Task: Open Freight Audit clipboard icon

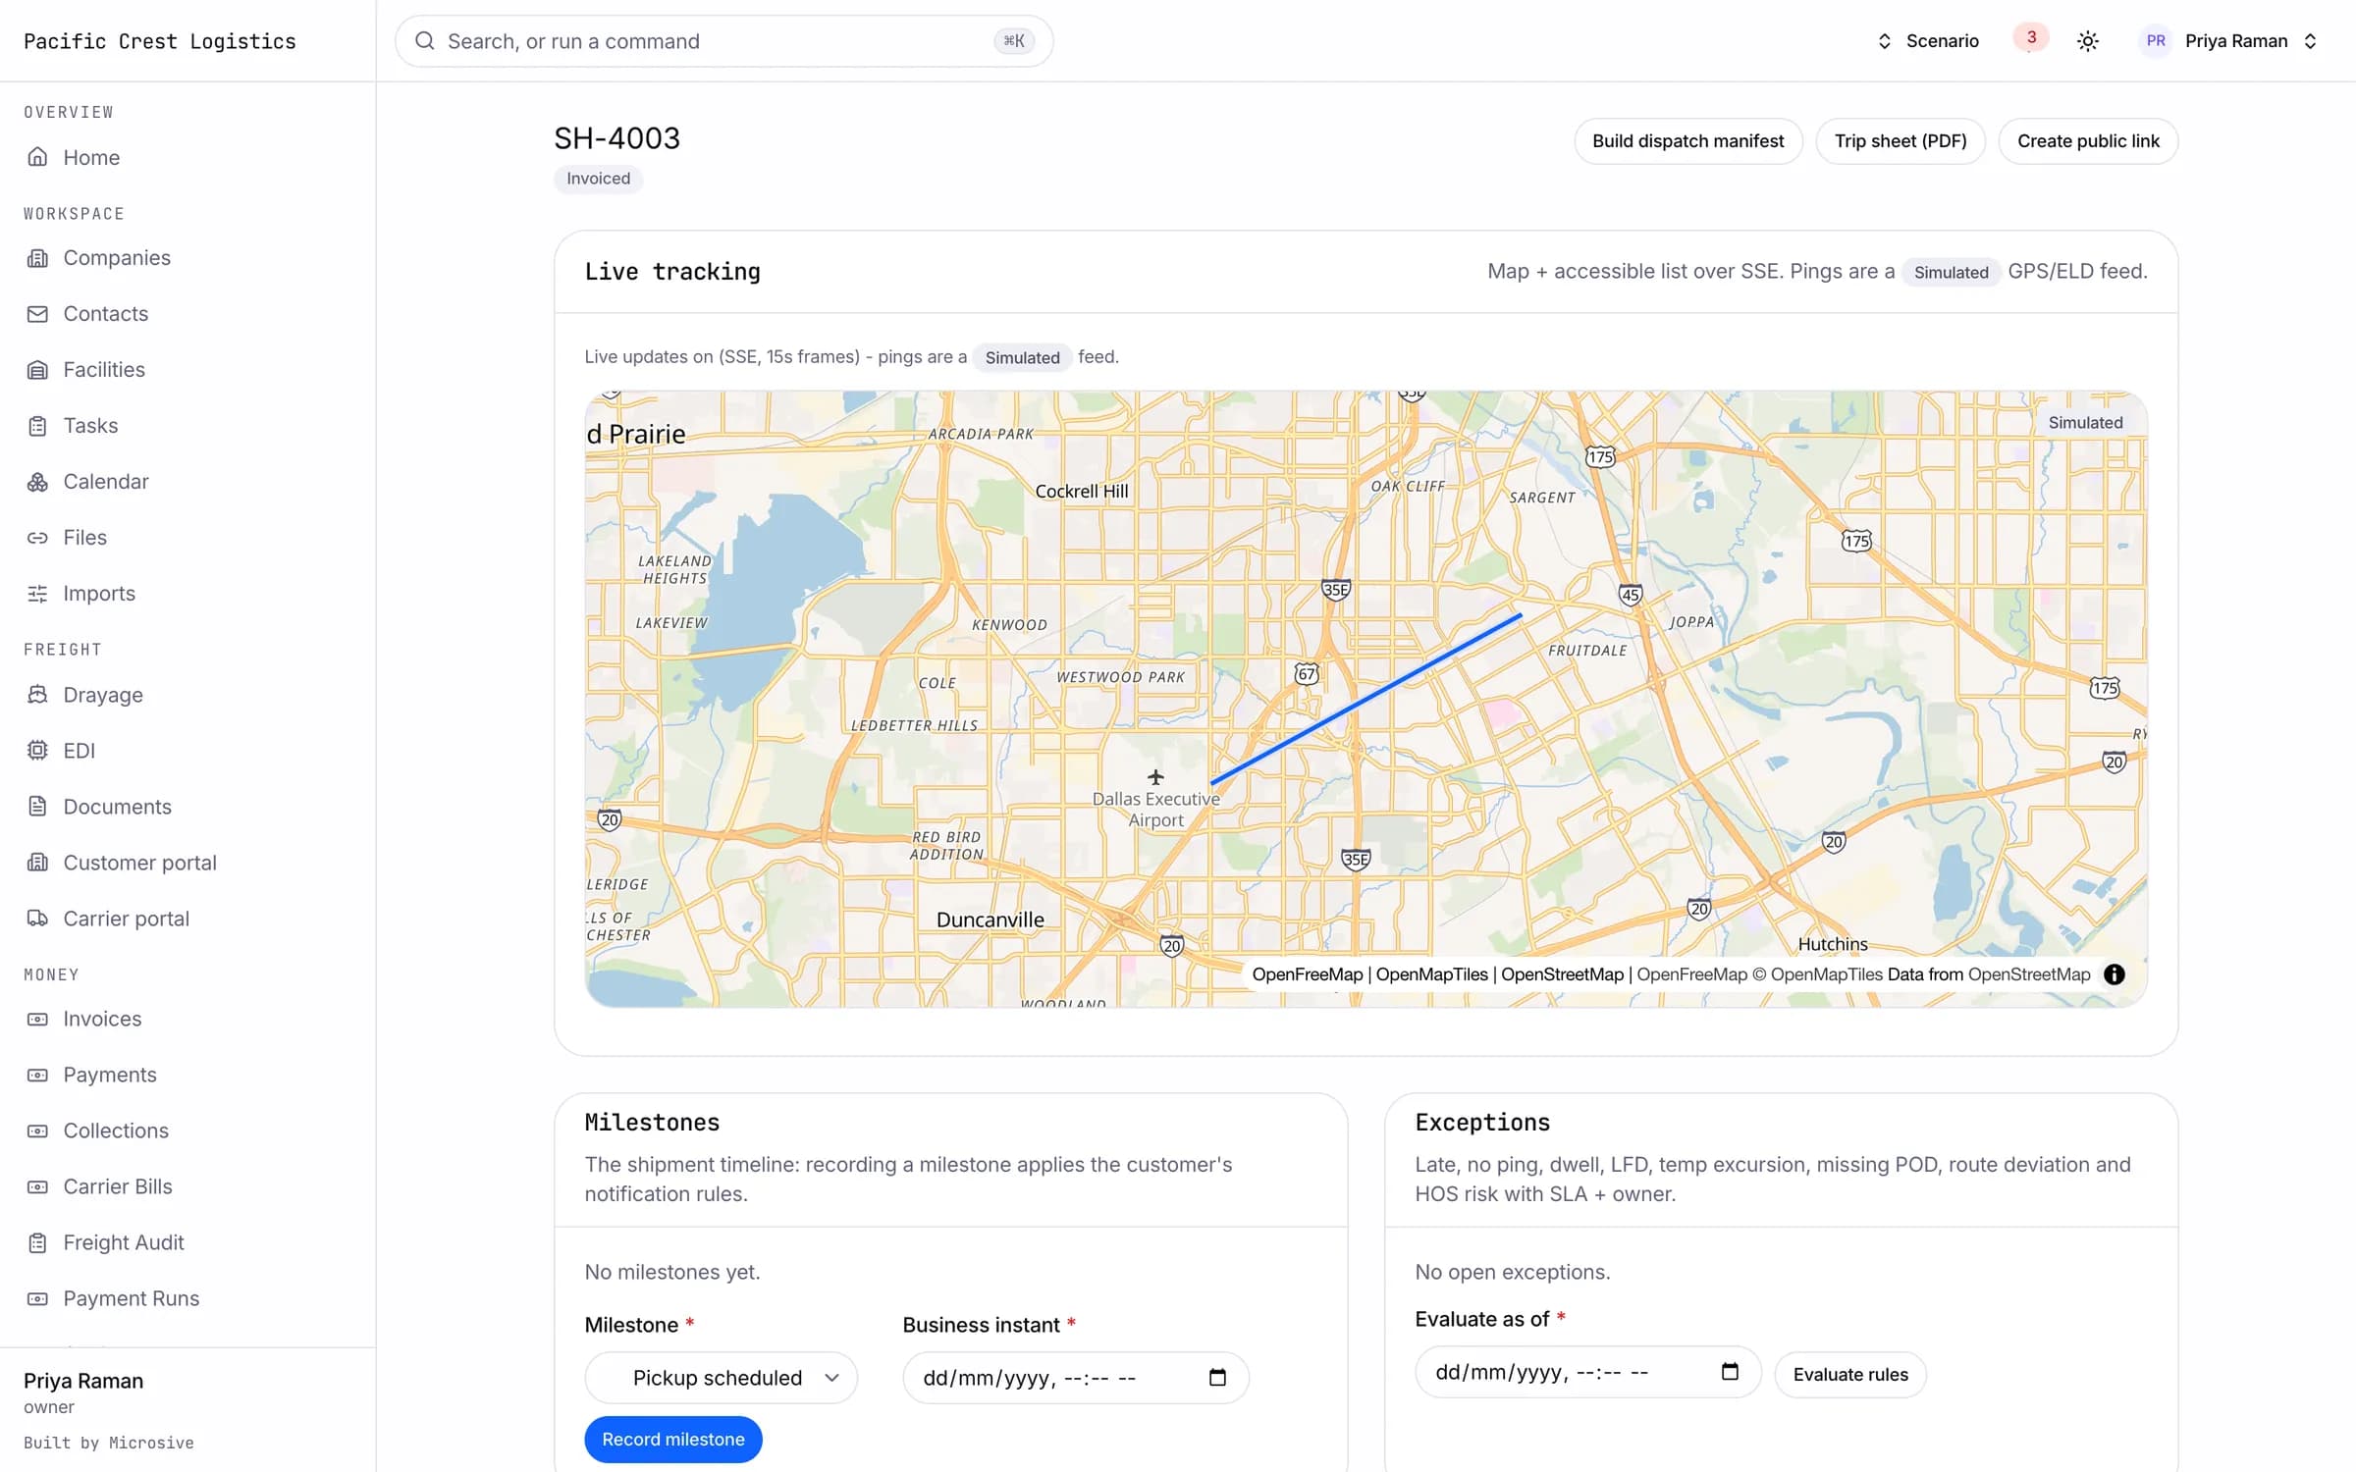Action: pos(37,1243)
